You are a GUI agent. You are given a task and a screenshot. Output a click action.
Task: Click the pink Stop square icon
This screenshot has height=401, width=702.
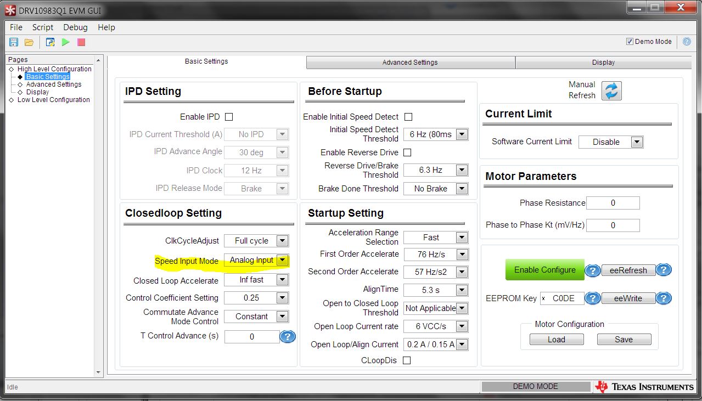click(x=81, y=42)
